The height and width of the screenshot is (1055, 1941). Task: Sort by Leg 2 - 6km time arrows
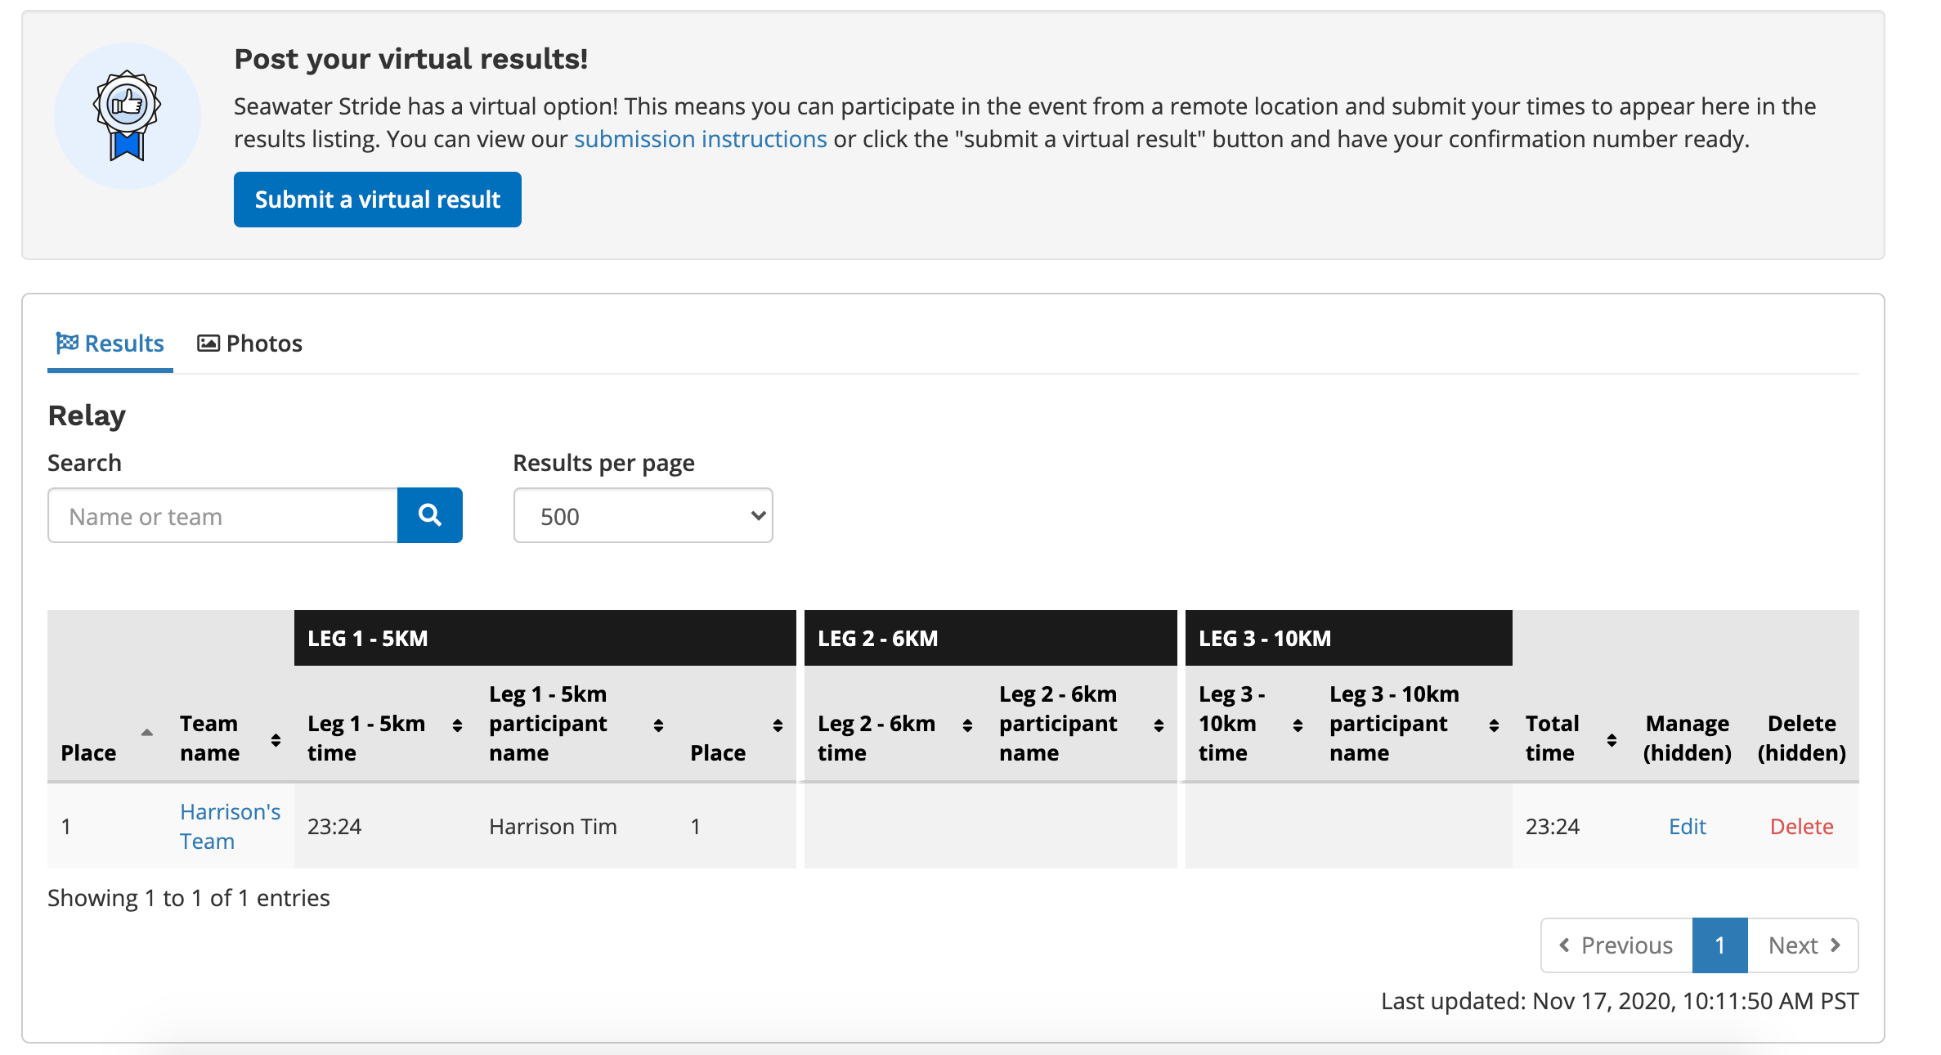point(967,725)
